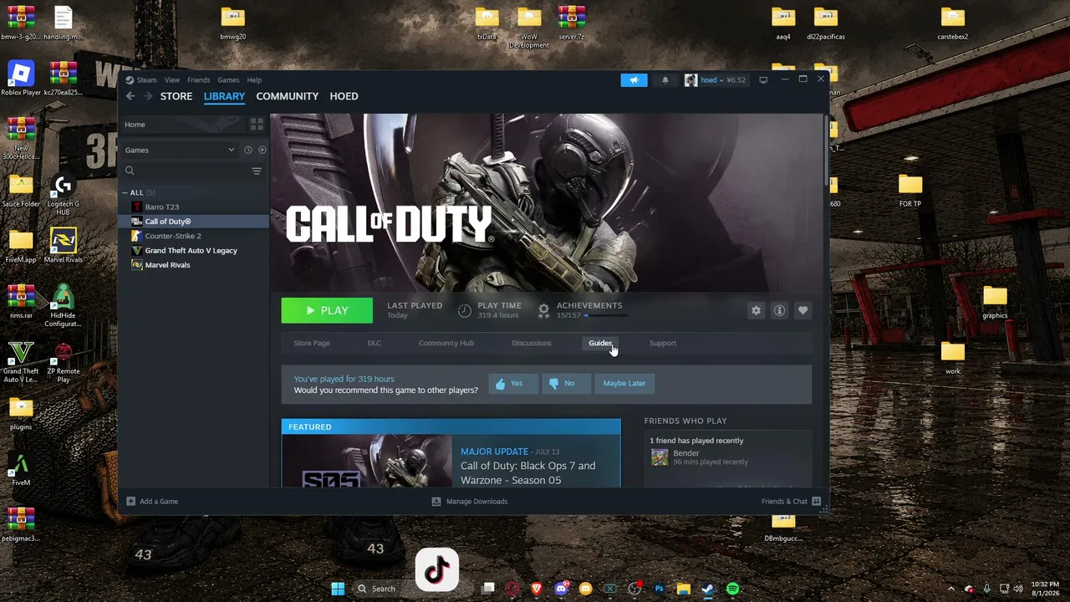Open the Games menu
Viewport: 1070px width, 602px height.
click(228, 80)
